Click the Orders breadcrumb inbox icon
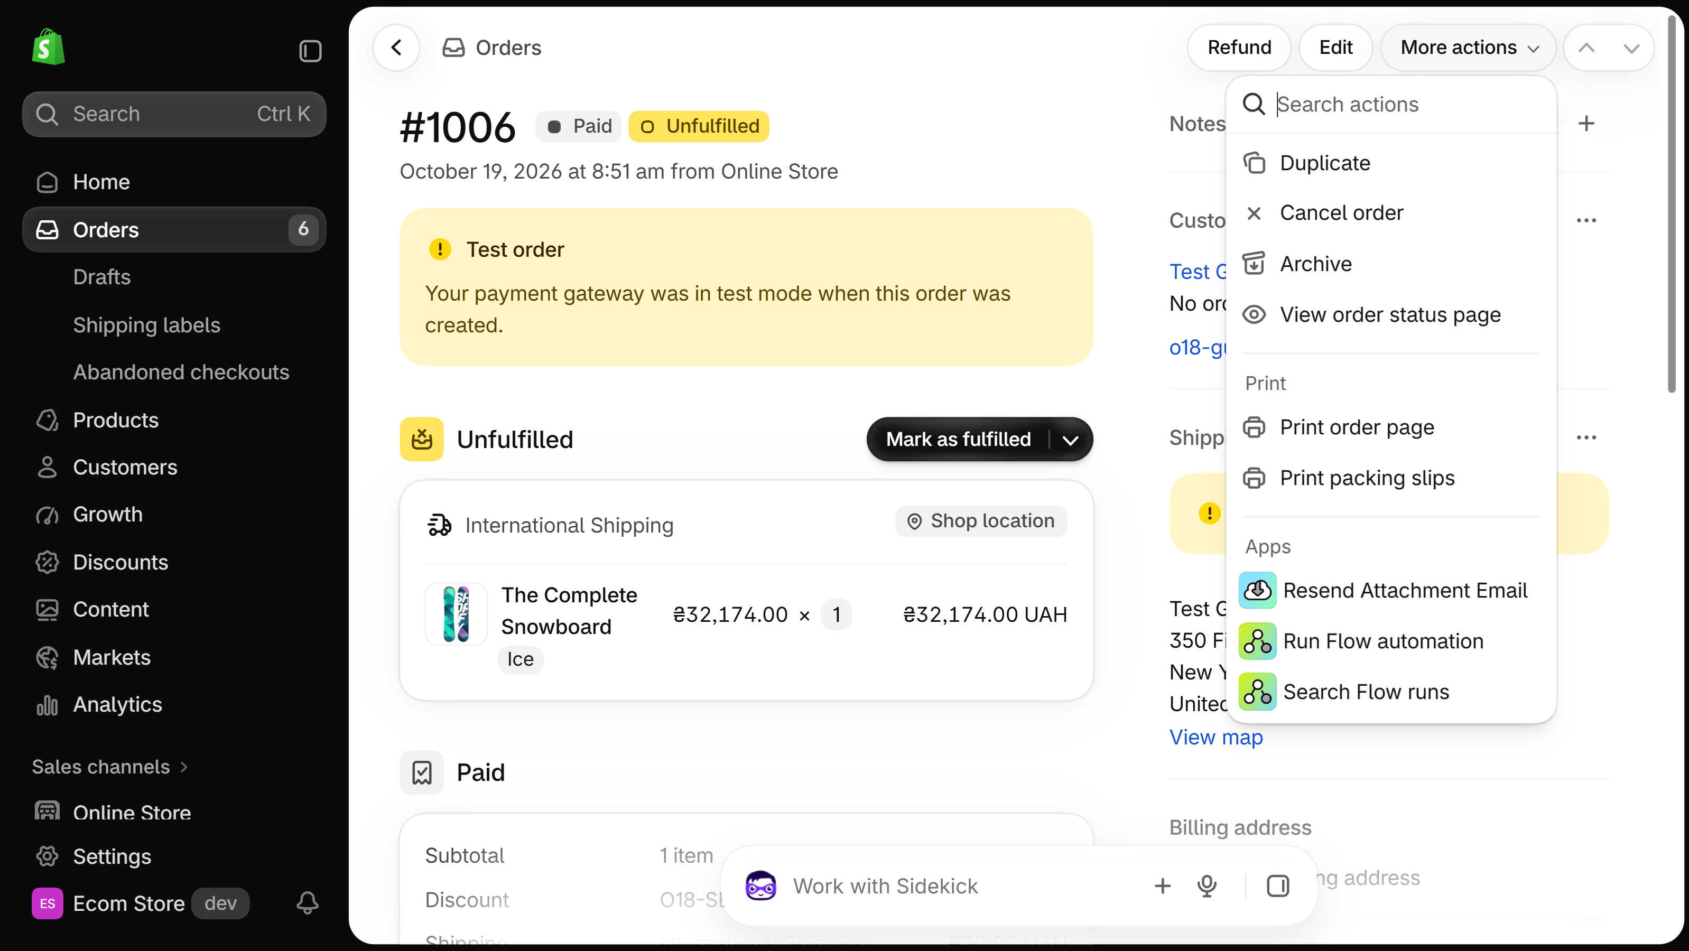This screenshot has width=1689, height=951. pos(453,47)
